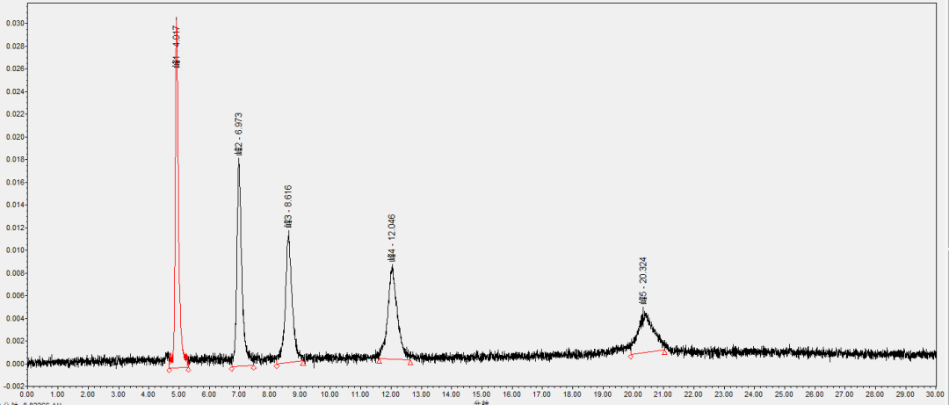949x405 pixels.
Task: Select peak 5 baseline start diamond marker
Action: click(x=631, y=357)
